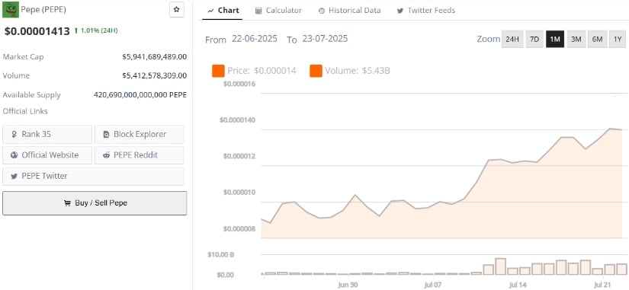The width and height of the screenshot is (629, 290).
Task: Open the PEPE Twitter link
Action: [93, 177]
